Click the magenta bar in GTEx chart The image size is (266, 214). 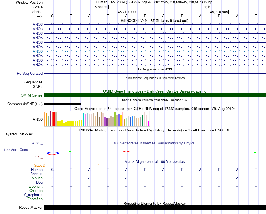tap(148, 124)
